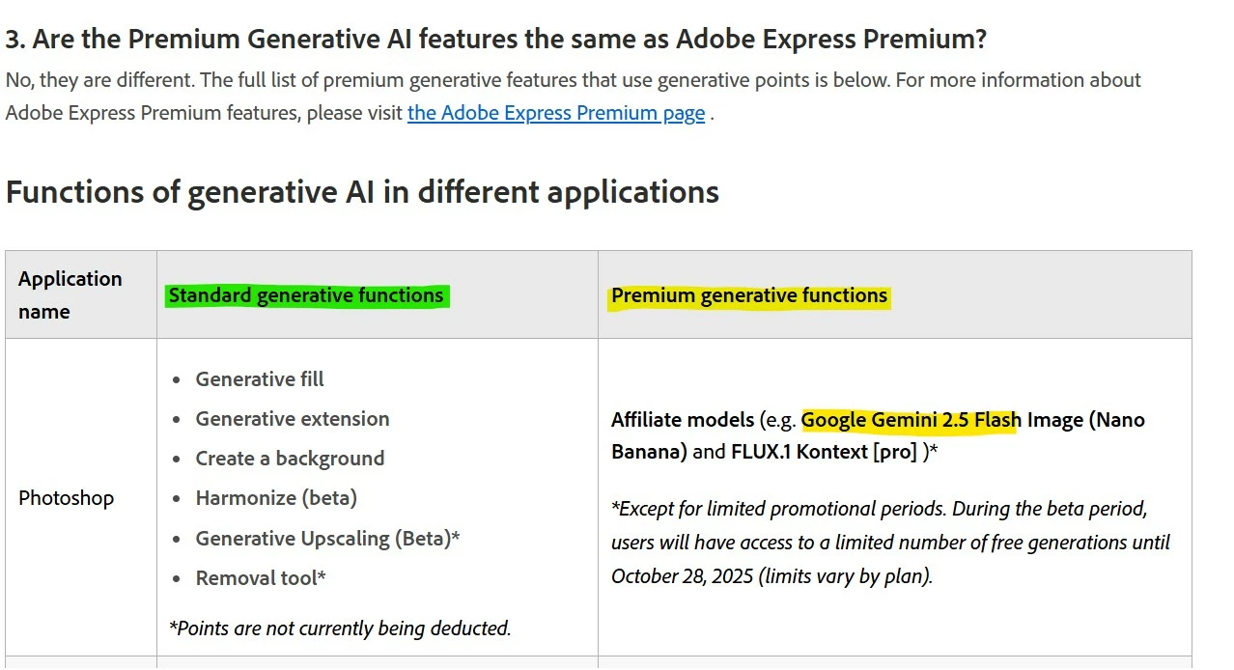This screenshot has height=670, width=1234.
Task: Click the 'Standard generative functions' column header
Action: click(x=306, y=295)
